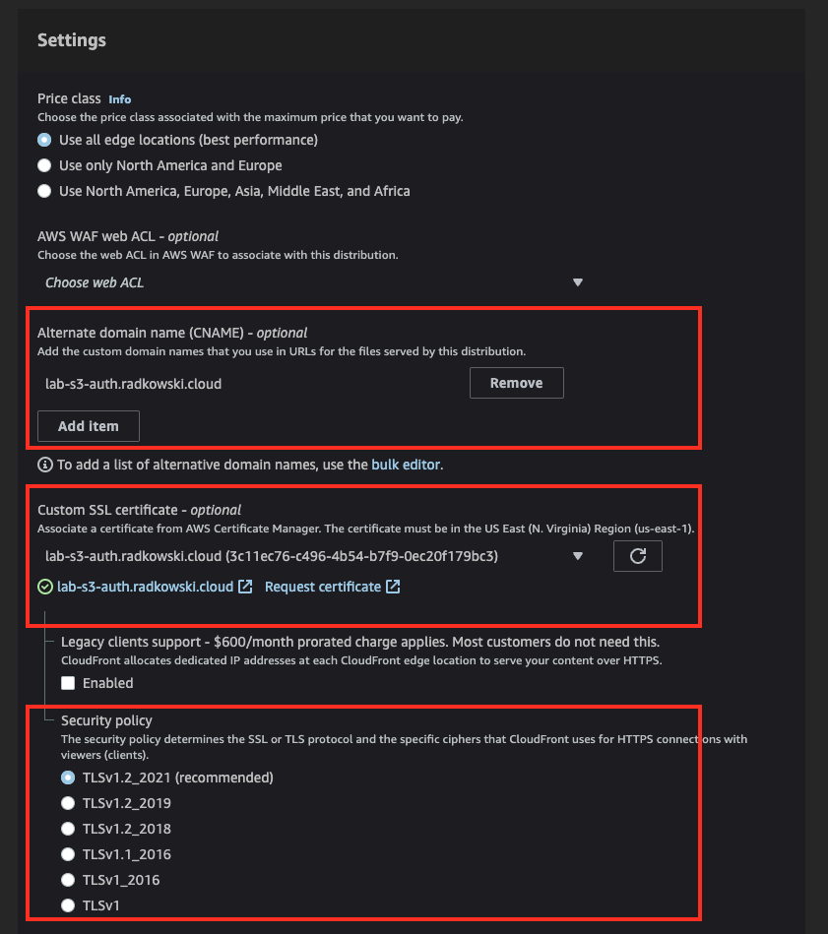Open the bulk editor link

406,465
